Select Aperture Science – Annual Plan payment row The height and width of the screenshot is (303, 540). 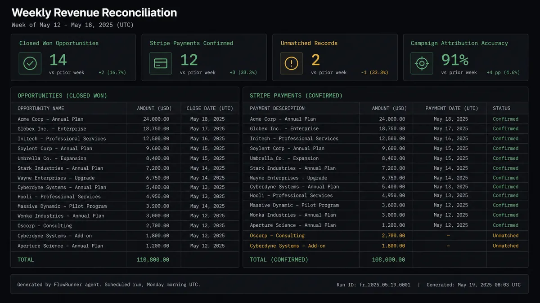tap(385, 225)
